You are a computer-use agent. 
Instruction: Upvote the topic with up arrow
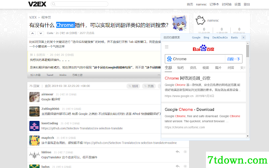[33, 33]
